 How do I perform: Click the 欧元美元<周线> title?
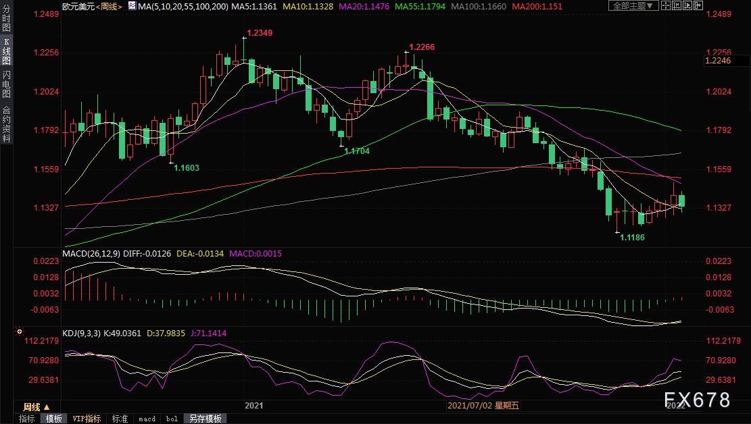[93, 6]
